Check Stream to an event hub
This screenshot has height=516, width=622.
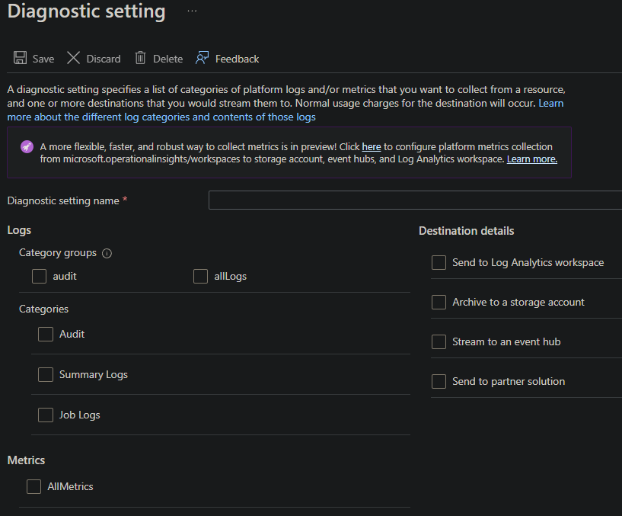pos(439,341)
